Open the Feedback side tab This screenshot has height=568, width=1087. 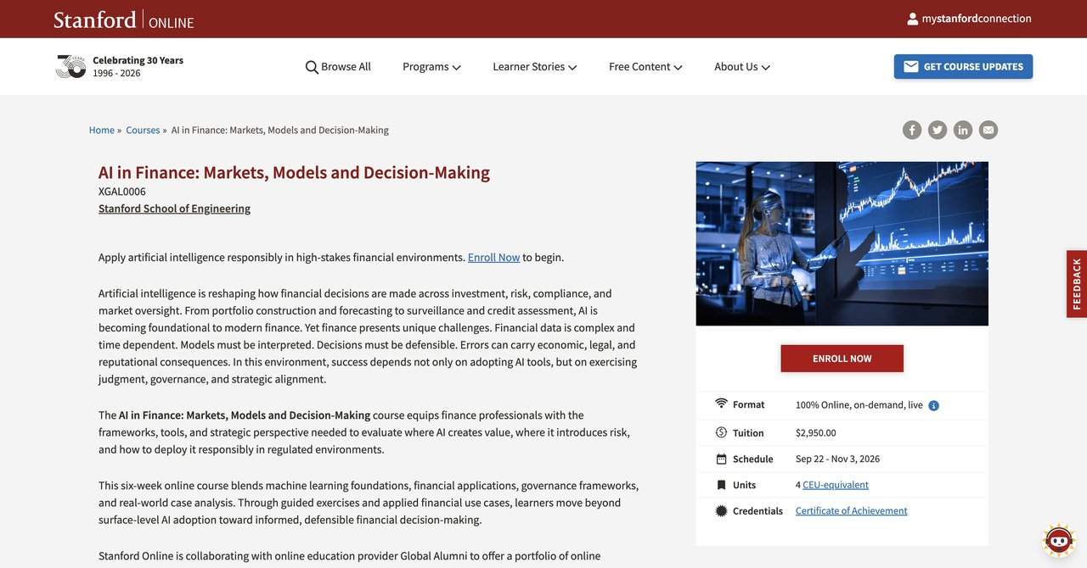pyautogui.click(x=1077, y=284)
